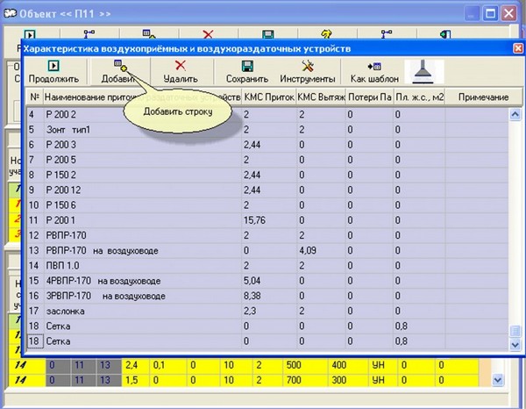Select the Зонт тип1 row
Screen dimensions: 526x409
267,130
